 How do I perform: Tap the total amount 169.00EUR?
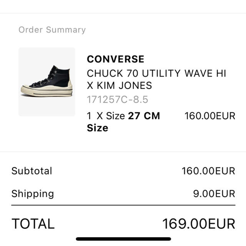click(199, 224)
